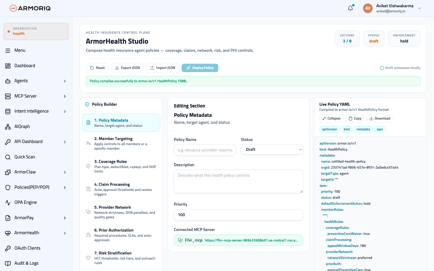Expand the ArmorHealth chevron
Screen dimensions: 434x271
(65, 233)
